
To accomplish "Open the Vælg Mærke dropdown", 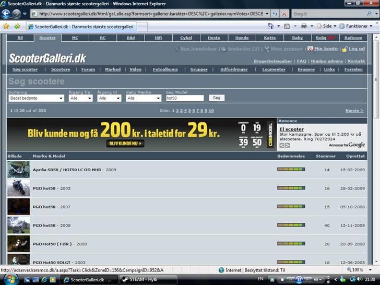I will pyautogui.click(x=144, y=98).
